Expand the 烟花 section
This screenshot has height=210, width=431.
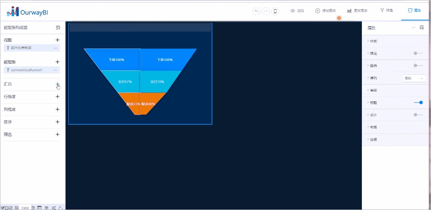coord(372,53)
